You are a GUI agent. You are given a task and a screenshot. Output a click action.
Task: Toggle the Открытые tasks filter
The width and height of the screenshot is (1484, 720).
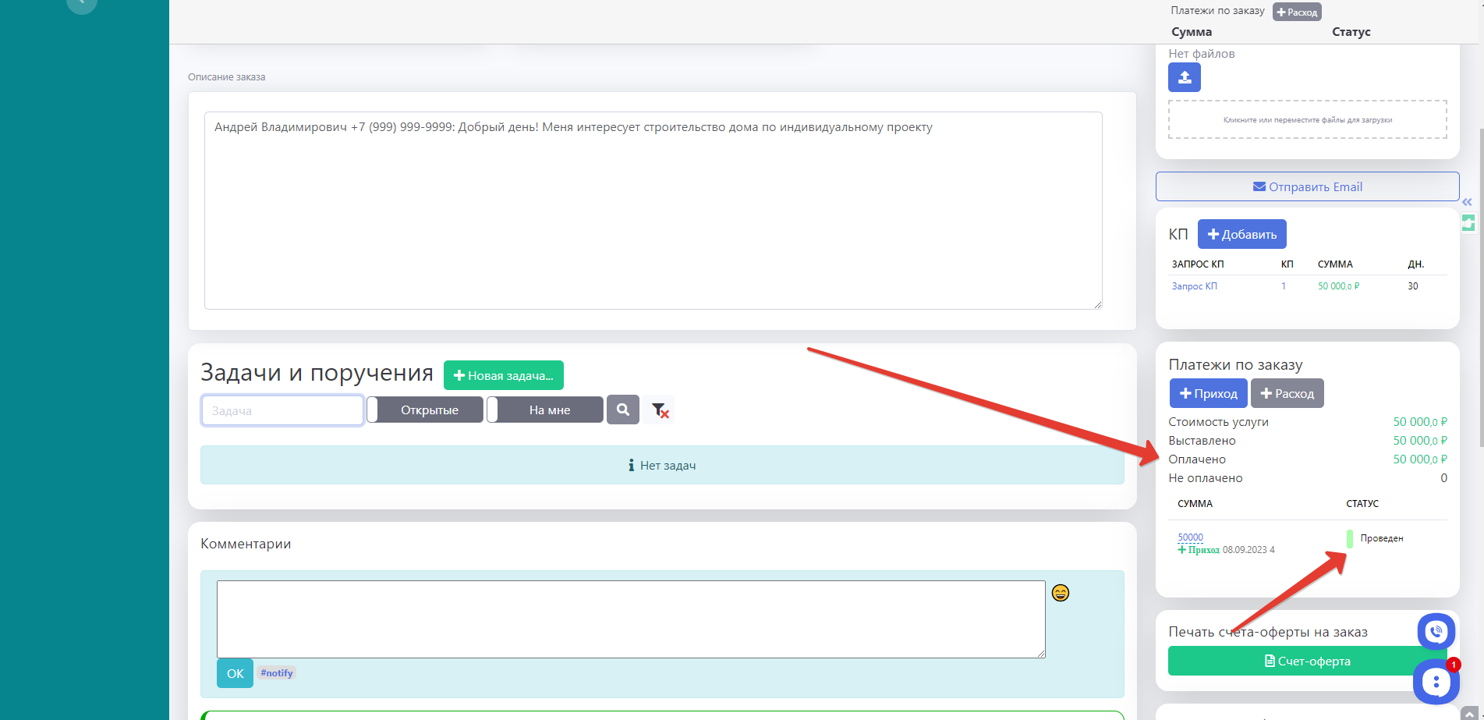point(425,410)
